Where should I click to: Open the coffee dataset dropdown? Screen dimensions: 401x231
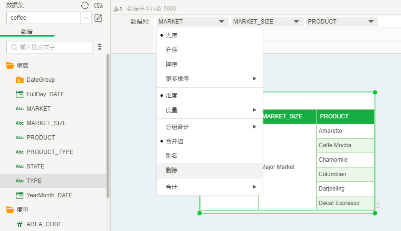[86, 18]
